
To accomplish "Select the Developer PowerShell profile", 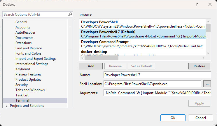I will [143, 24].
